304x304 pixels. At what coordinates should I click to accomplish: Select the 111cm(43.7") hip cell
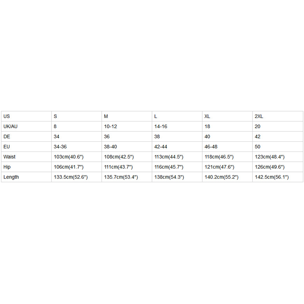[119, 167]
